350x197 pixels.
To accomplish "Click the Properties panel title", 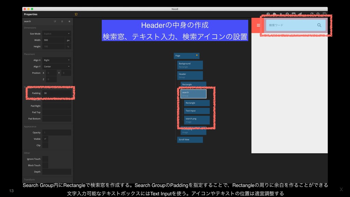I will click(30, 14).
